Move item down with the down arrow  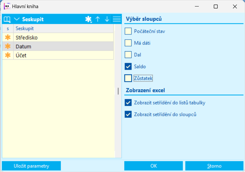click(107, 19)
